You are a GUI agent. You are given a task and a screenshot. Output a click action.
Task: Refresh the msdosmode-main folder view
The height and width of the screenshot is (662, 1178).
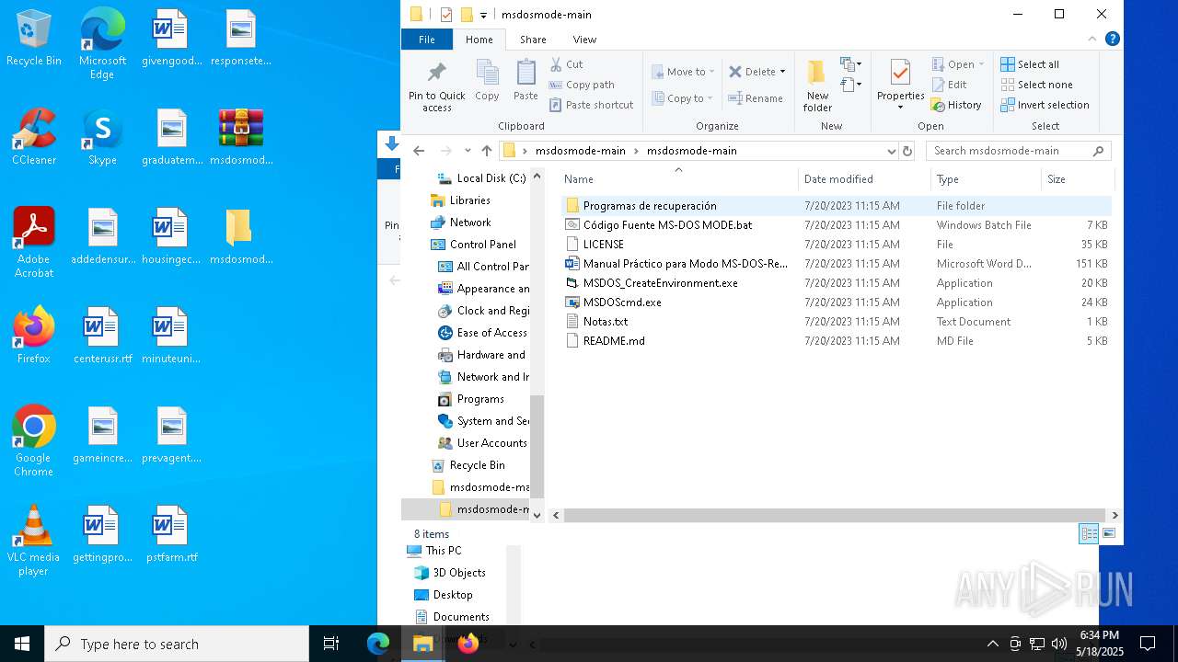(907, 151)
